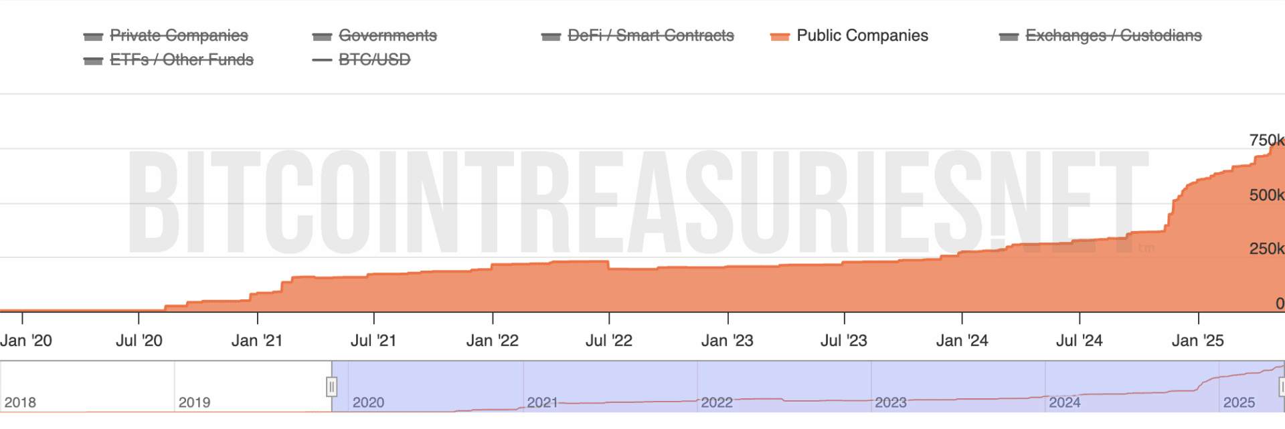Click the Governments legend marker icon
The image size is (1285, 429).
point(322,37)
